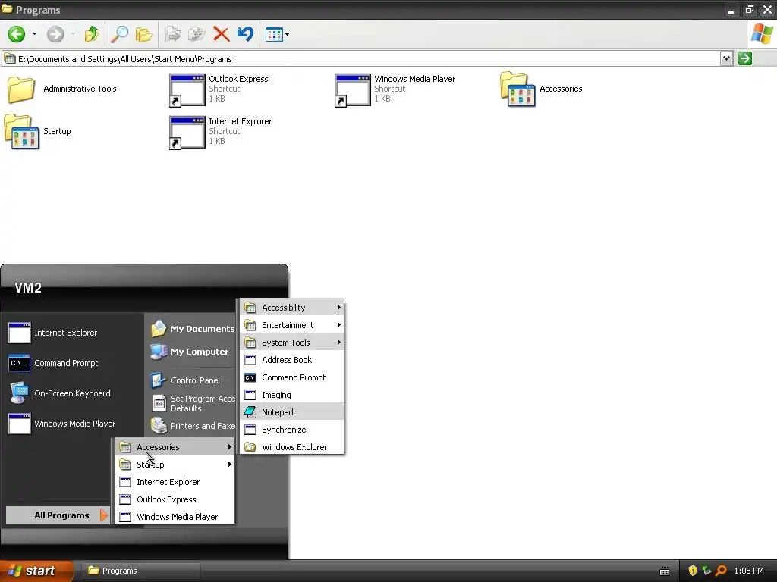Click the VM2 user name header
This screenshot has width=777, height=582.
click(28, 287)
